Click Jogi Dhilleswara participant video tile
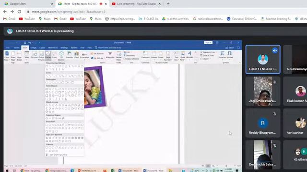Image resolution: width=307 pixels, height=172 pixels. pos(263,91)
